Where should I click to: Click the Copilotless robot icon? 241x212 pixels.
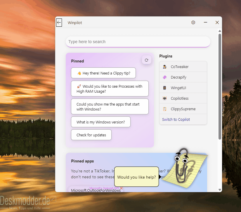tap(165, 98)
